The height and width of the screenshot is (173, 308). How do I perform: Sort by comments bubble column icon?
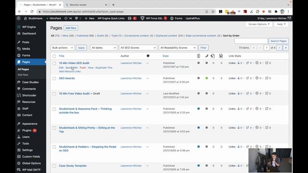[148, 56]
